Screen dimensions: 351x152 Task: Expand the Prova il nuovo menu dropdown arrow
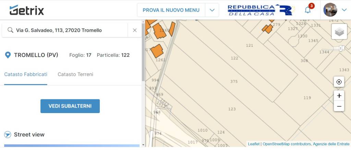tap(212, 10)
